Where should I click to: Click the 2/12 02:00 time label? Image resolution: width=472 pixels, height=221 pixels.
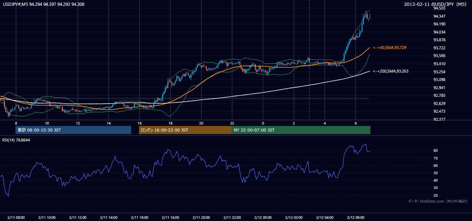(294, 217)
